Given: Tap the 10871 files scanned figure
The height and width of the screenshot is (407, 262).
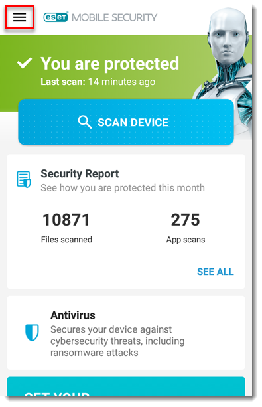Looking at the screenshot, I should click(x=66, y=220).
